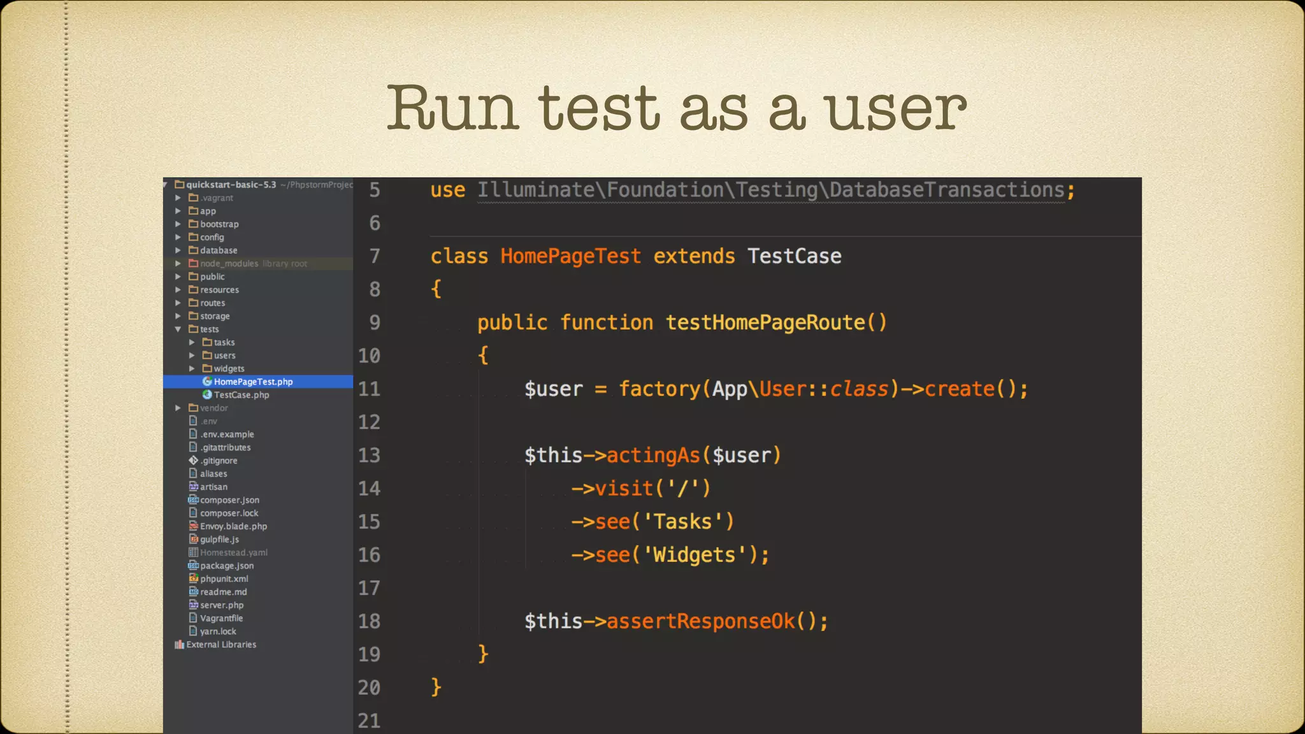The height and width of the screenshot is (734, 1305).
Task: Click the resources folder icon
Action: coord(193,289)
